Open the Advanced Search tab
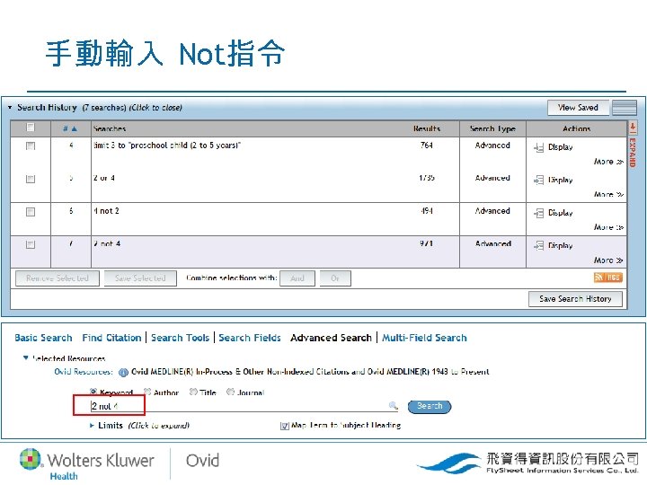 [x=331, y=338]
